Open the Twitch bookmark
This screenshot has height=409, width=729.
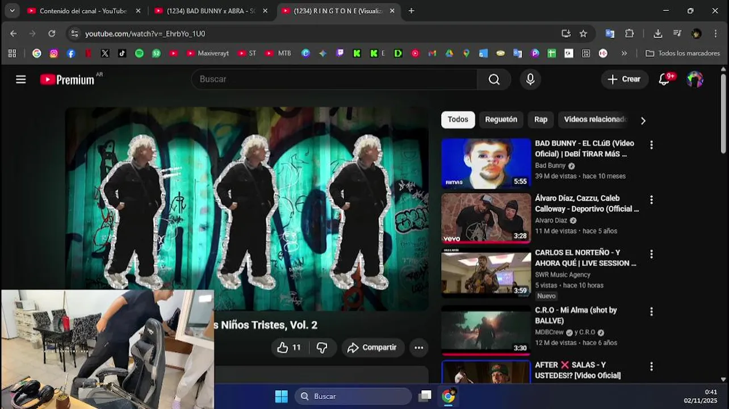pyautogui.click(x=340, y=53)
